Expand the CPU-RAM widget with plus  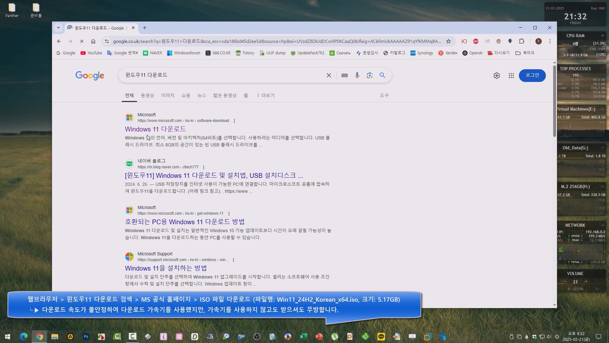point(602,36)
